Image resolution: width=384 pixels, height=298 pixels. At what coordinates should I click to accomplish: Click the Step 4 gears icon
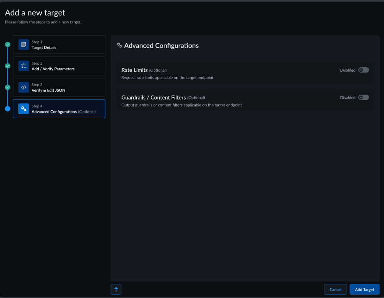point(23,109)
